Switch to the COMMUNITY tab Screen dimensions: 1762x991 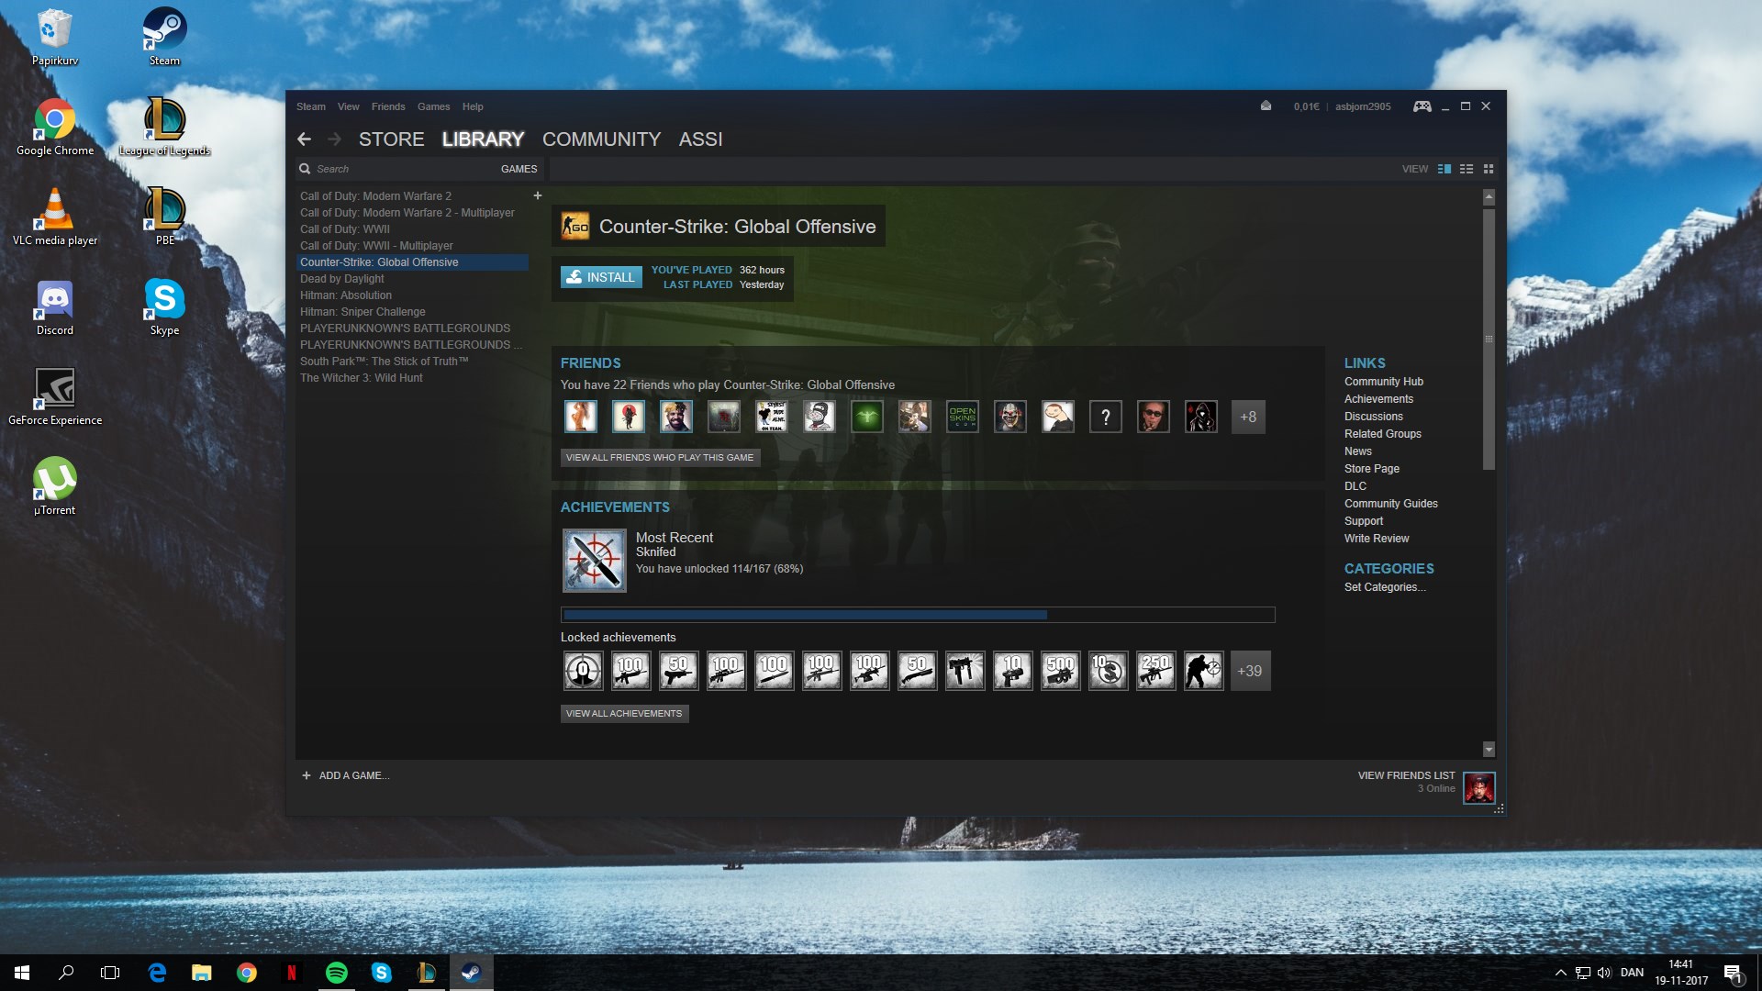pos(601,139)
